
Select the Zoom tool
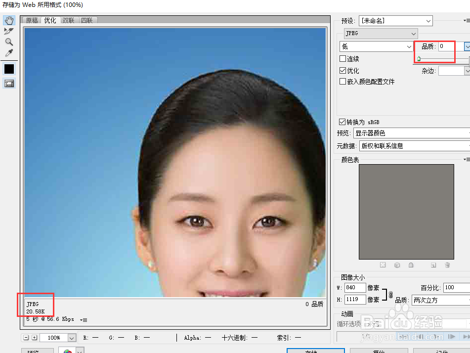coord(9,42)
